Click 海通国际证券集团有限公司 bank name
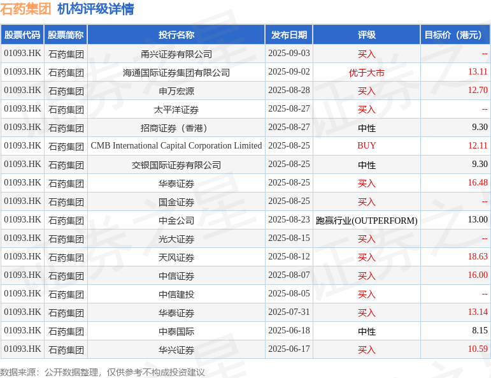 coord(176,73)
